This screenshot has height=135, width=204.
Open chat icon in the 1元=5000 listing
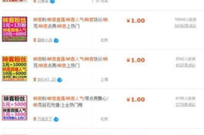[56, 119]
